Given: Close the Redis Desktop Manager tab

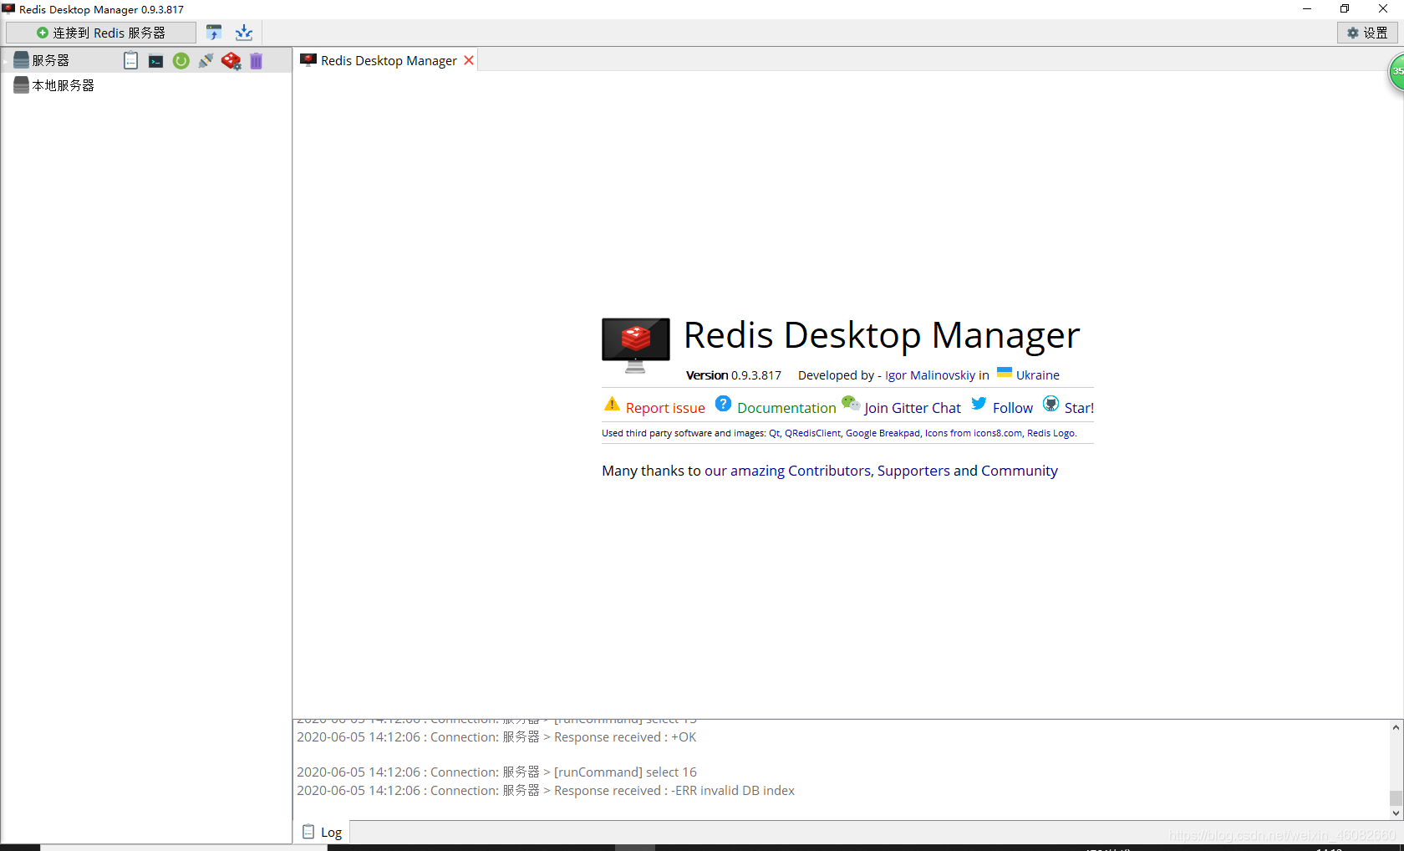Looking at the screenshot, I should tap(469, 60).
